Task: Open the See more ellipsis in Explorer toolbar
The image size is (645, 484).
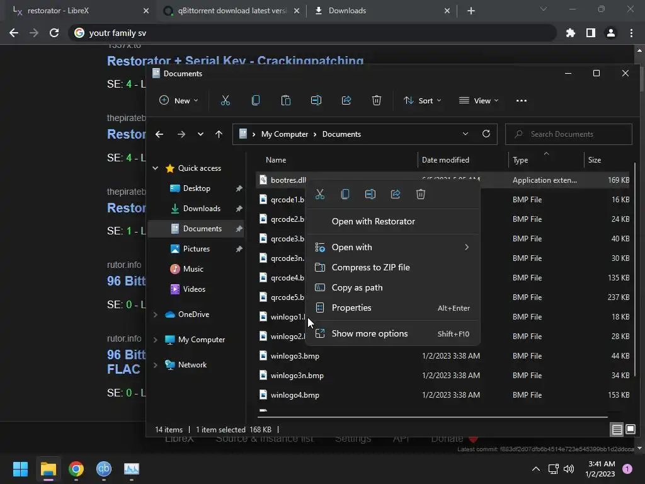Action: click(x=521, y=100)
